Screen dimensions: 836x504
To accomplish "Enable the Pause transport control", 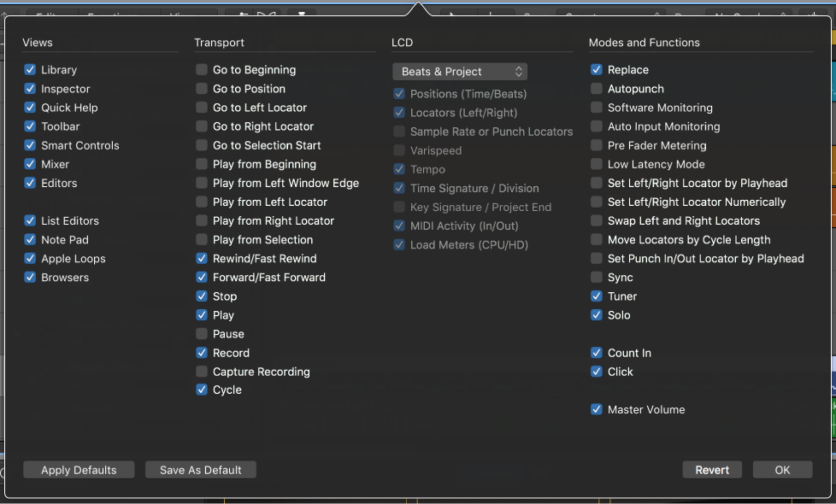I will 202,333.
